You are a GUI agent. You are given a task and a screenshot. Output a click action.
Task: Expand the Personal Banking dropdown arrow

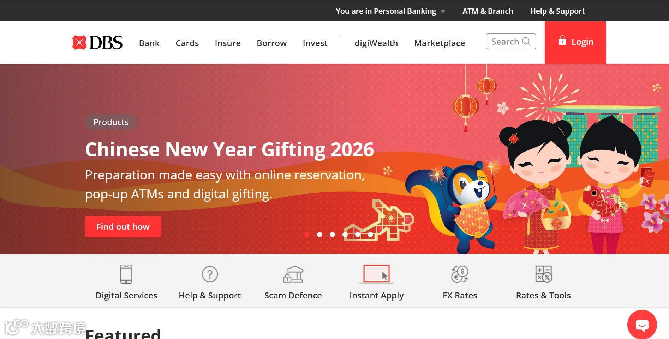pyautogui.click(x=443, y=12)
